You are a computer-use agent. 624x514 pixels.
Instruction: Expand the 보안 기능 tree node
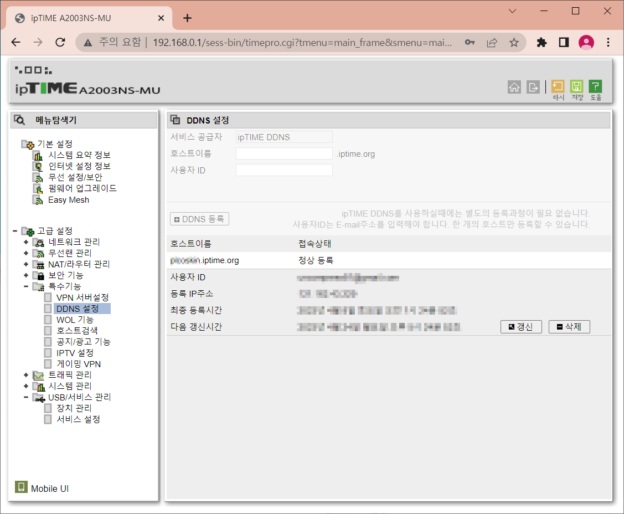click(x=25, y=275)
